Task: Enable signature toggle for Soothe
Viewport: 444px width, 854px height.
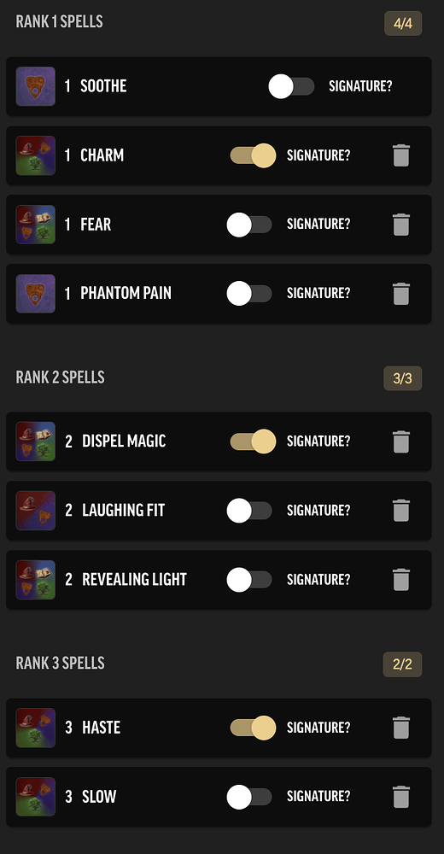Action: (x=291, y=86)
